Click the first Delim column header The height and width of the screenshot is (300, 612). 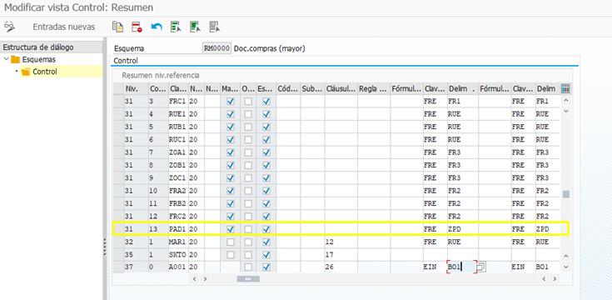[462, 89]
